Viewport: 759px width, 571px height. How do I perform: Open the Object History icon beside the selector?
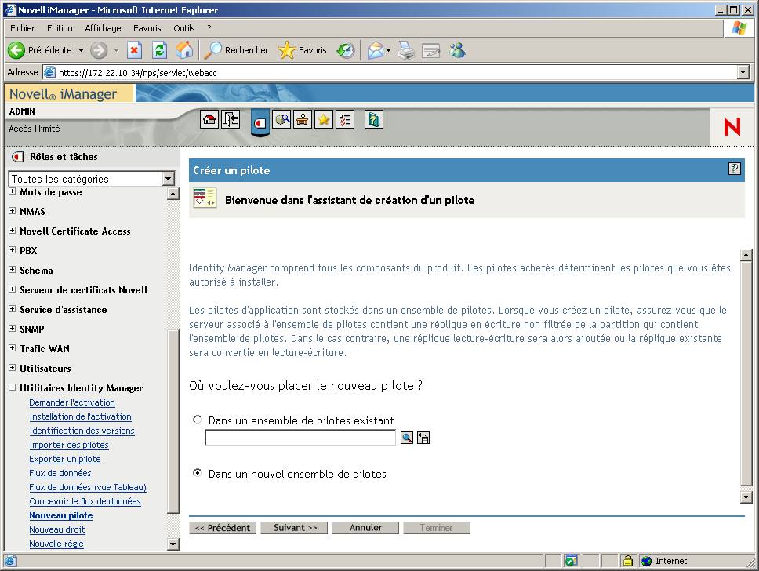click(423, 438)
